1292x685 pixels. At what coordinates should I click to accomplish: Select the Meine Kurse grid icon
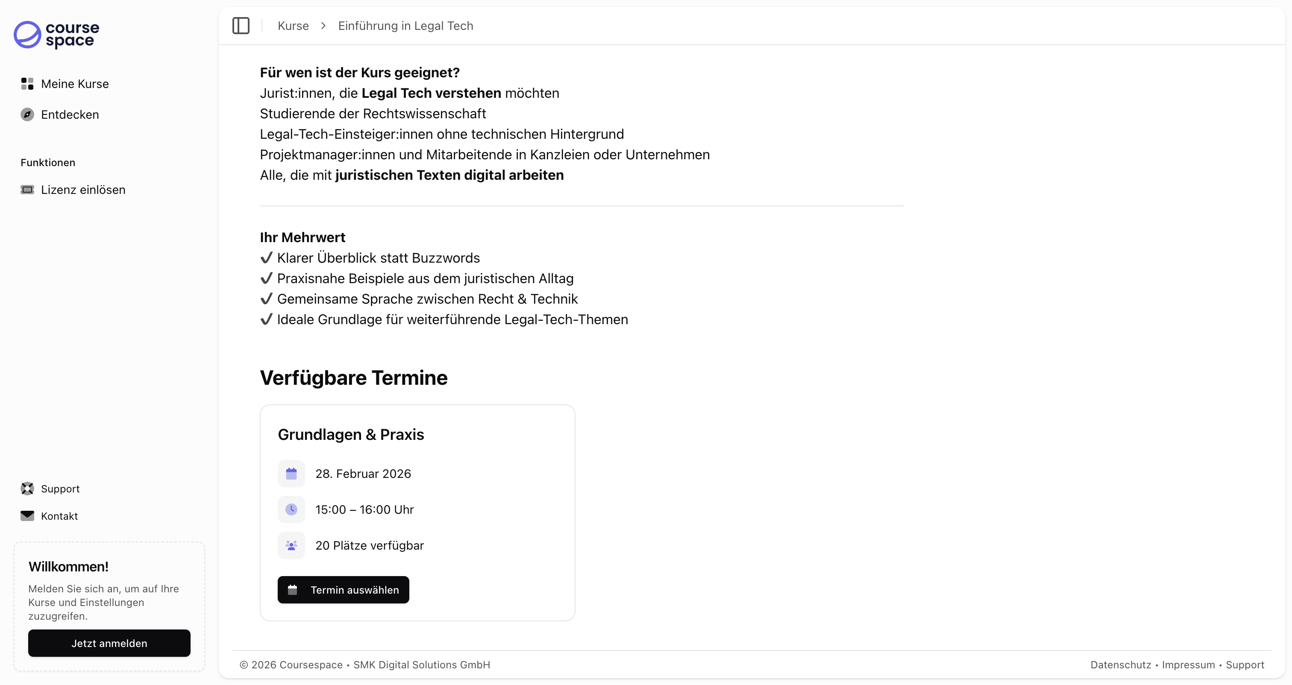pyautogui.click(x=27, y=84)
